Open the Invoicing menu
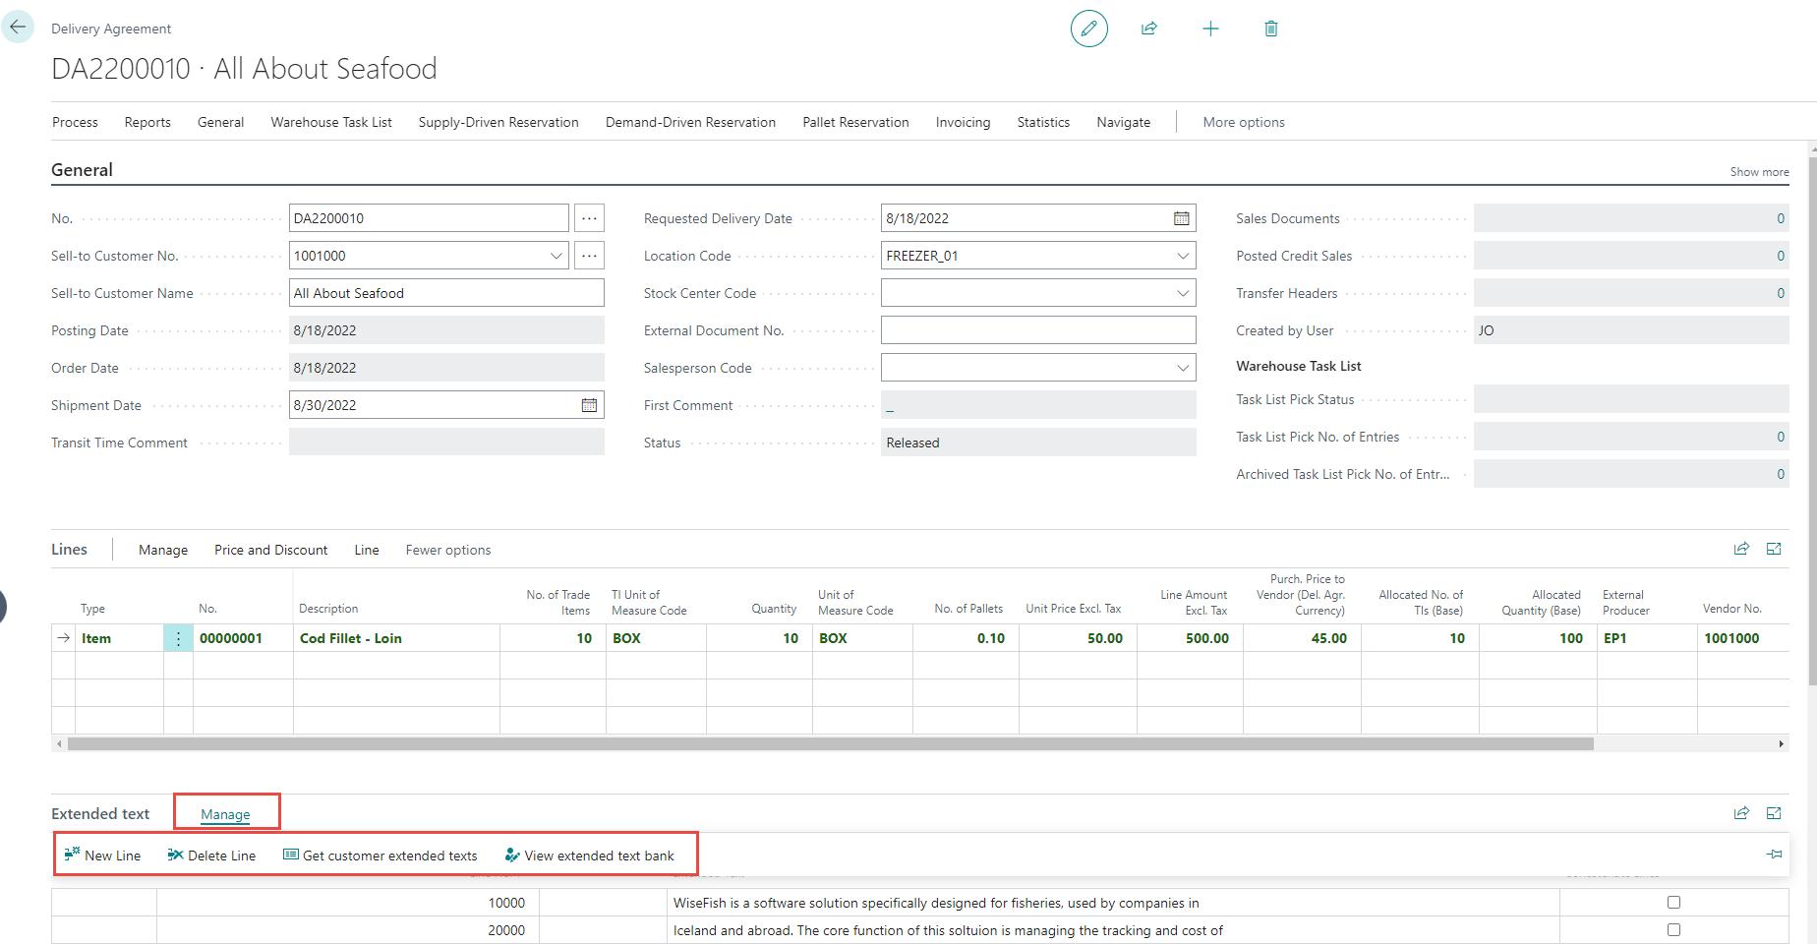This screenshot has height=944, width=1817. [x=963, y=122]
